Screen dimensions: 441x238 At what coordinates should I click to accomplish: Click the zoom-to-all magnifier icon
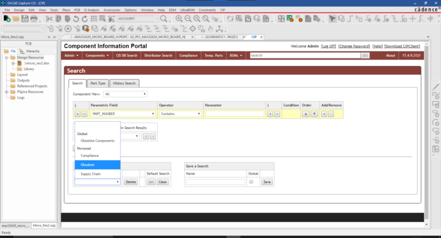point(206,19)
